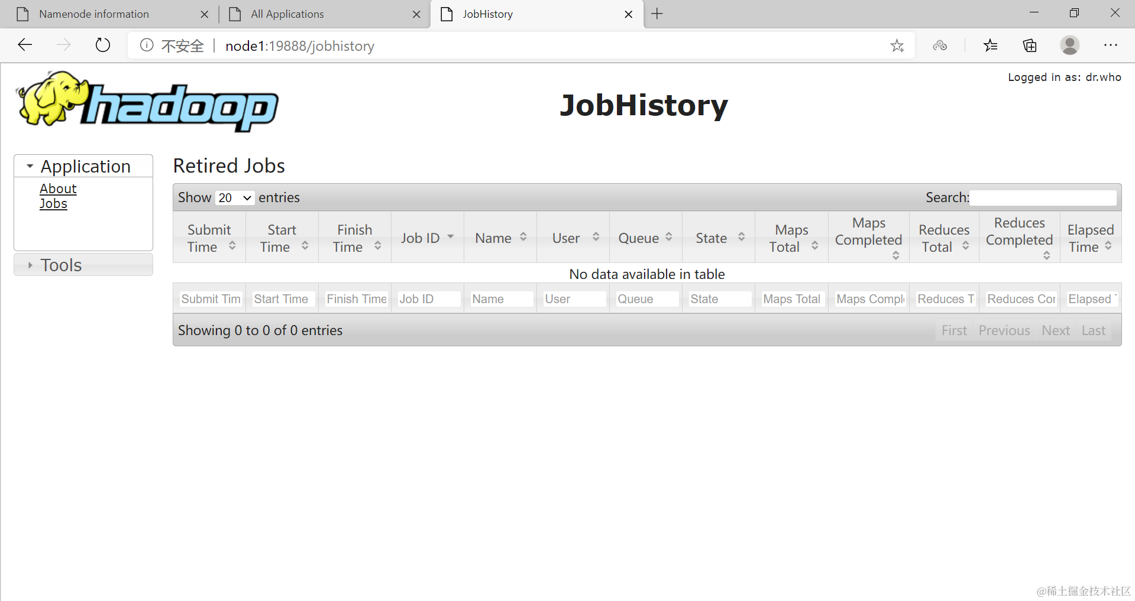Open the Show entries dropdown
The image size is (1135, 601).
pos(234,197)
